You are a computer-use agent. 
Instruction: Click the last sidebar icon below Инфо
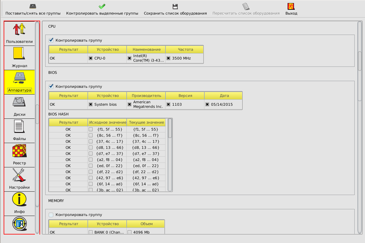[x=19, y=224]
